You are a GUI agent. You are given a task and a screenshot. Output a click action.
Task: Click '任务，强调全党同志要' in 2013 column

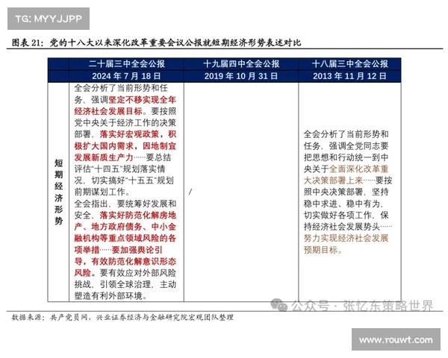(346, 146)
